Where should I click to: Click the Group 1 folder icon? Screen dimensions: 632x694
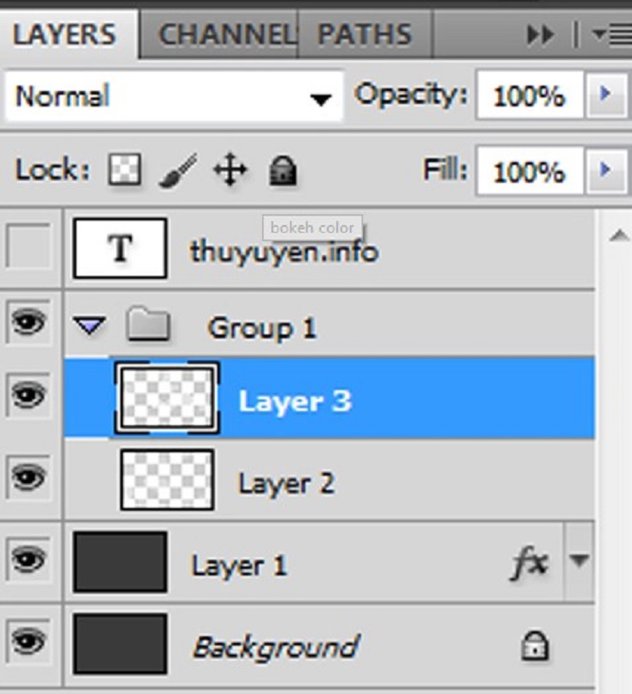pos(147,325)
